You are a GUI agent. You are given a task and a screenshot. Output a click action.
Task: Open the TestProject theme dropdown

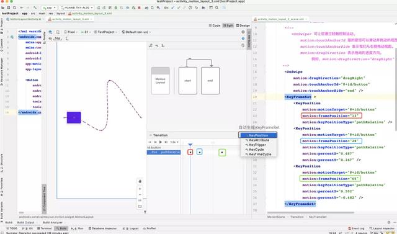click(x=105, y=32)
